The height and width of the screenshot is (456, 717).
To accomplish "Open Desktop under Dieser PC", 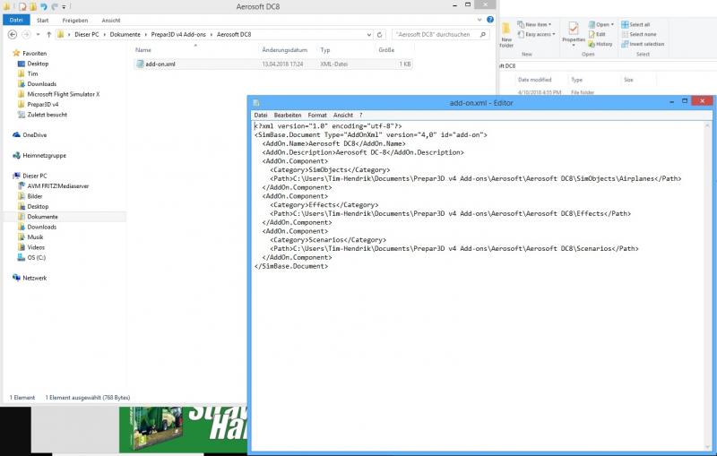I will [x=38, y=207].
